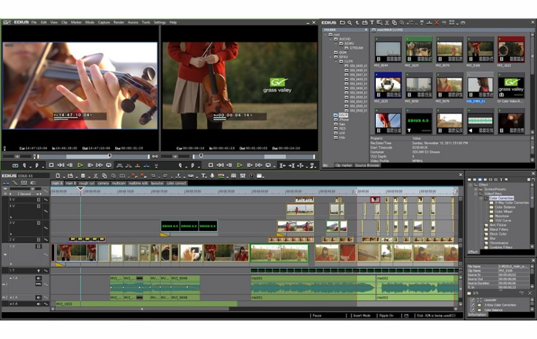Select the Color Wheel effect folder
537x339 pixels.
tap(504, 212)
